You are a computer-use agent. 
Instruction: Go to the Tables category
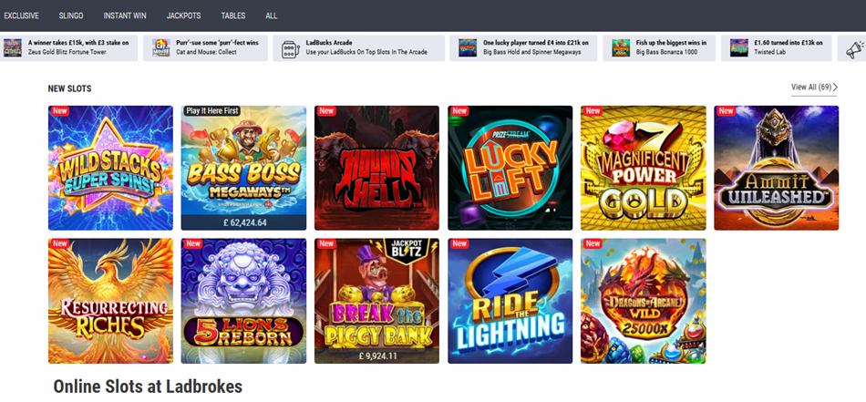233,15
